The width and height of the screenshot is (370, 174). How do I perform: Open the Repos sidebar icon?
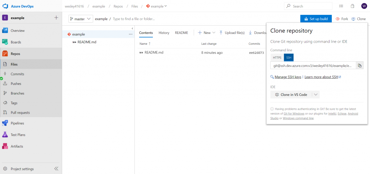[5, 53]
